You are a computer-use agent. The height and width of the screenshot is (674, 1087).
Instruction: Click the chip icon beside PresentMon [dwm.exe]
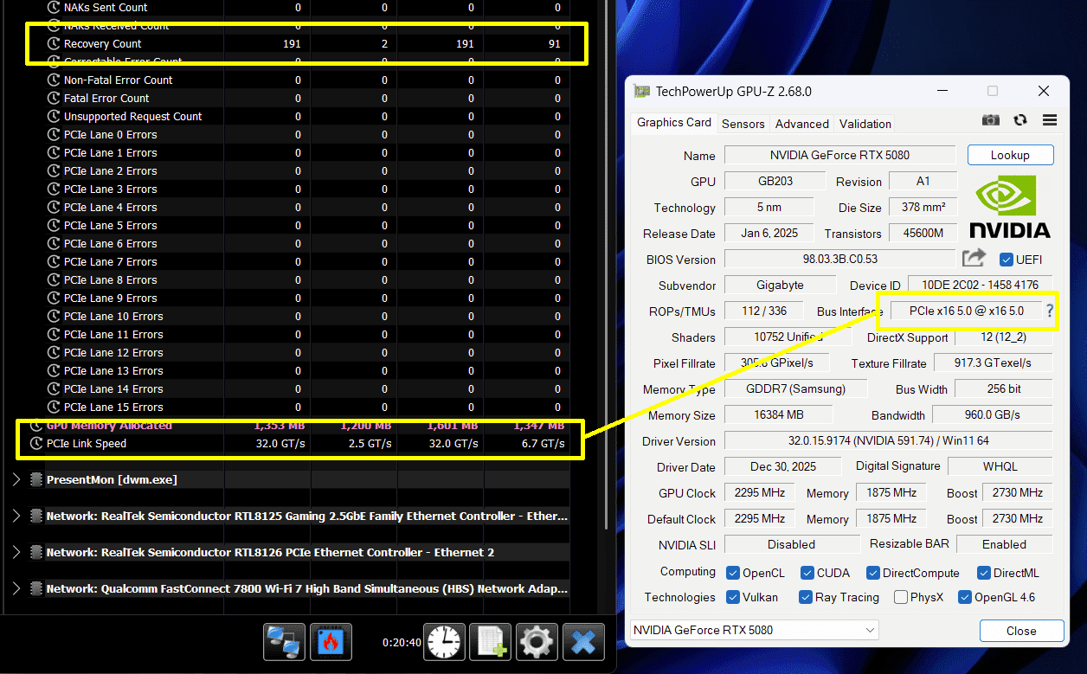pos(35,479)
